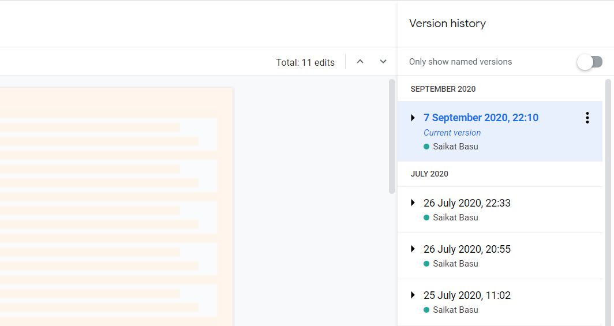614x326 pixels.
Task: Expand the 26 July 2020, 20:55 version
Action: click(413, 249)
